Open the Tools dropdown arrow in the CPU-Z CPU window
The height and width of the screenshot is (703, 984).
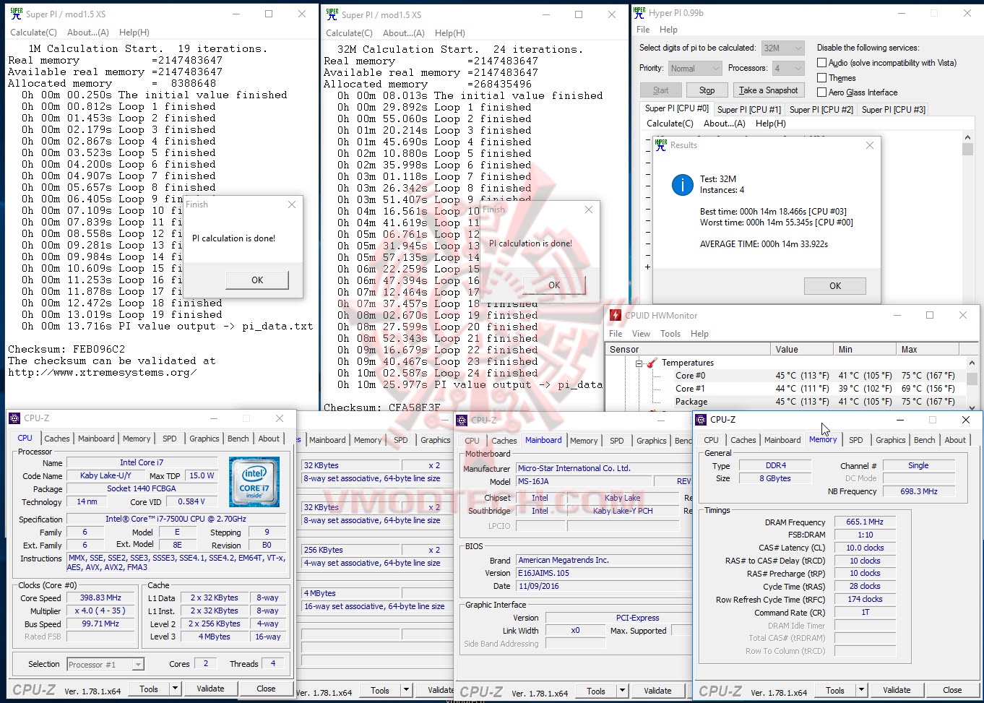pyautogui.click(x=175, y=689)
